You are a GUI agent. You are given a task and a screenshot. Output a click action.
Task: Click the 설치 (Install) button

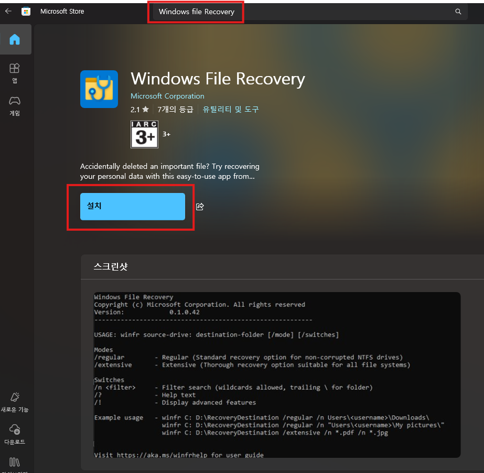pos(133,207)
